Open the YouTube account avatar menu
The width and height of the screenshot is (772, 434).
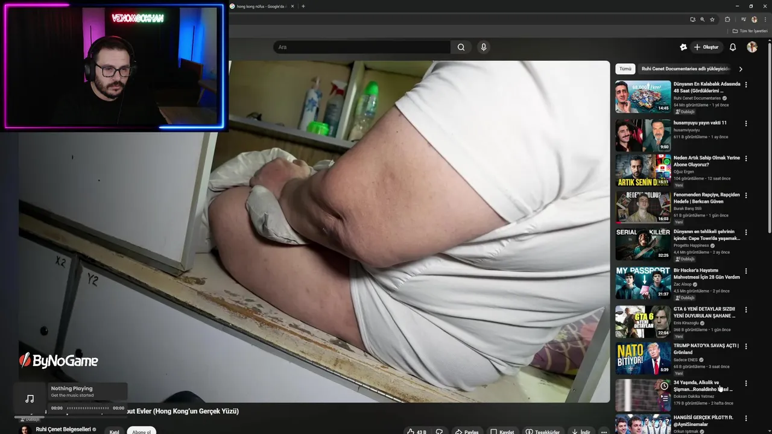pyautogui.click(x=751, y=47)
